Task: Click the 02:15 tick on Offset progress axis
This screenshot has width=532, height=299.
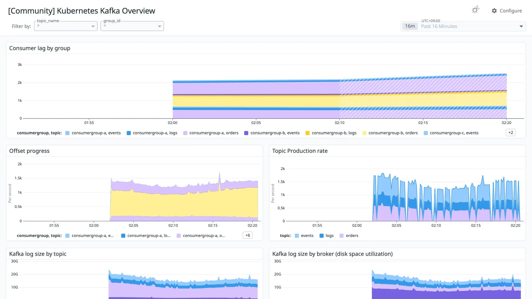Action: tap(213, 225)
